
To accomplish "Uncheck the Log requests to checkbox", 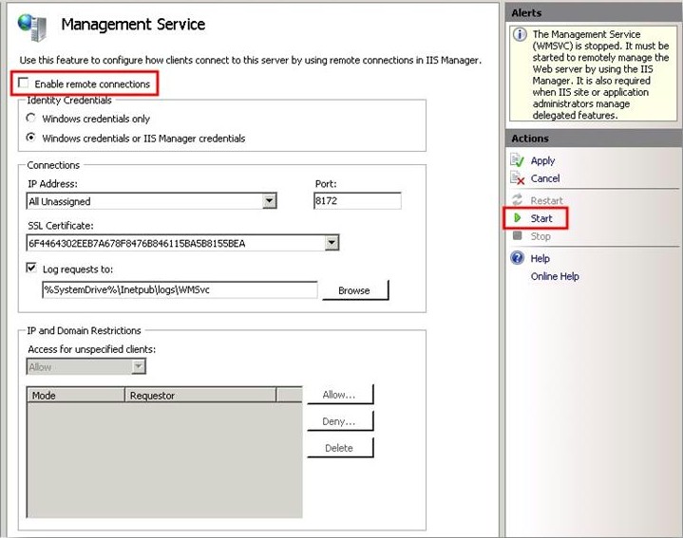I will (x=31, y=268).
